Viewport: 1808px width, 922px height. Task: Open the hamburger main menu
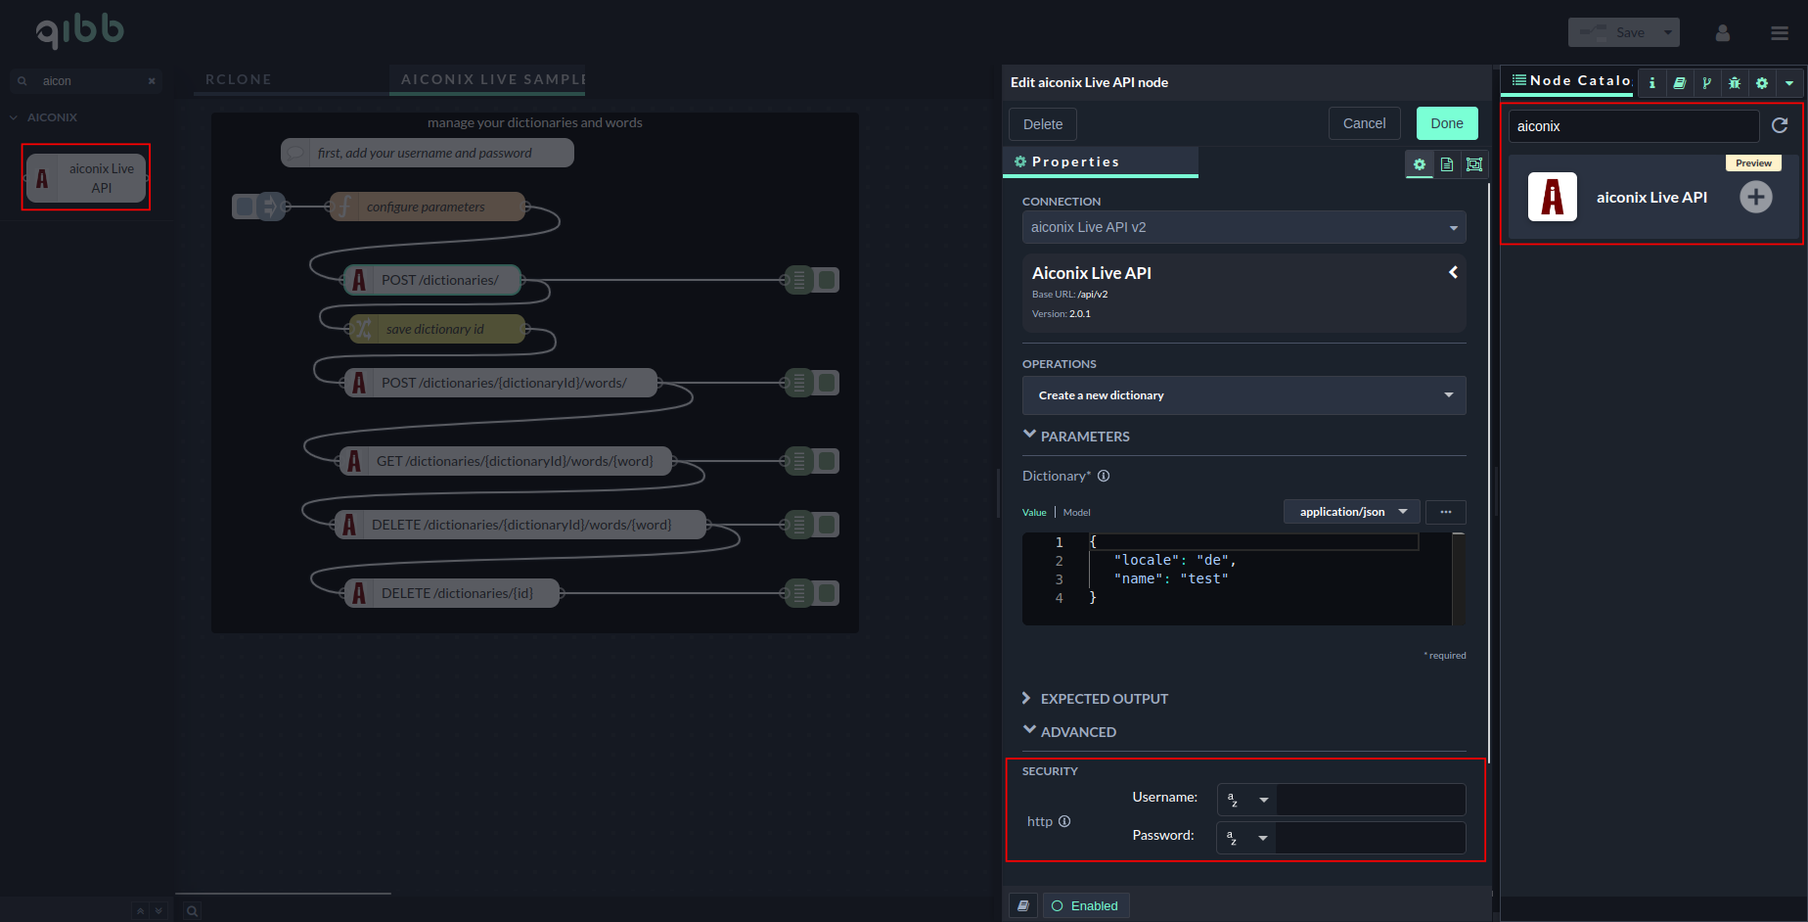(x=1780, y=33)
